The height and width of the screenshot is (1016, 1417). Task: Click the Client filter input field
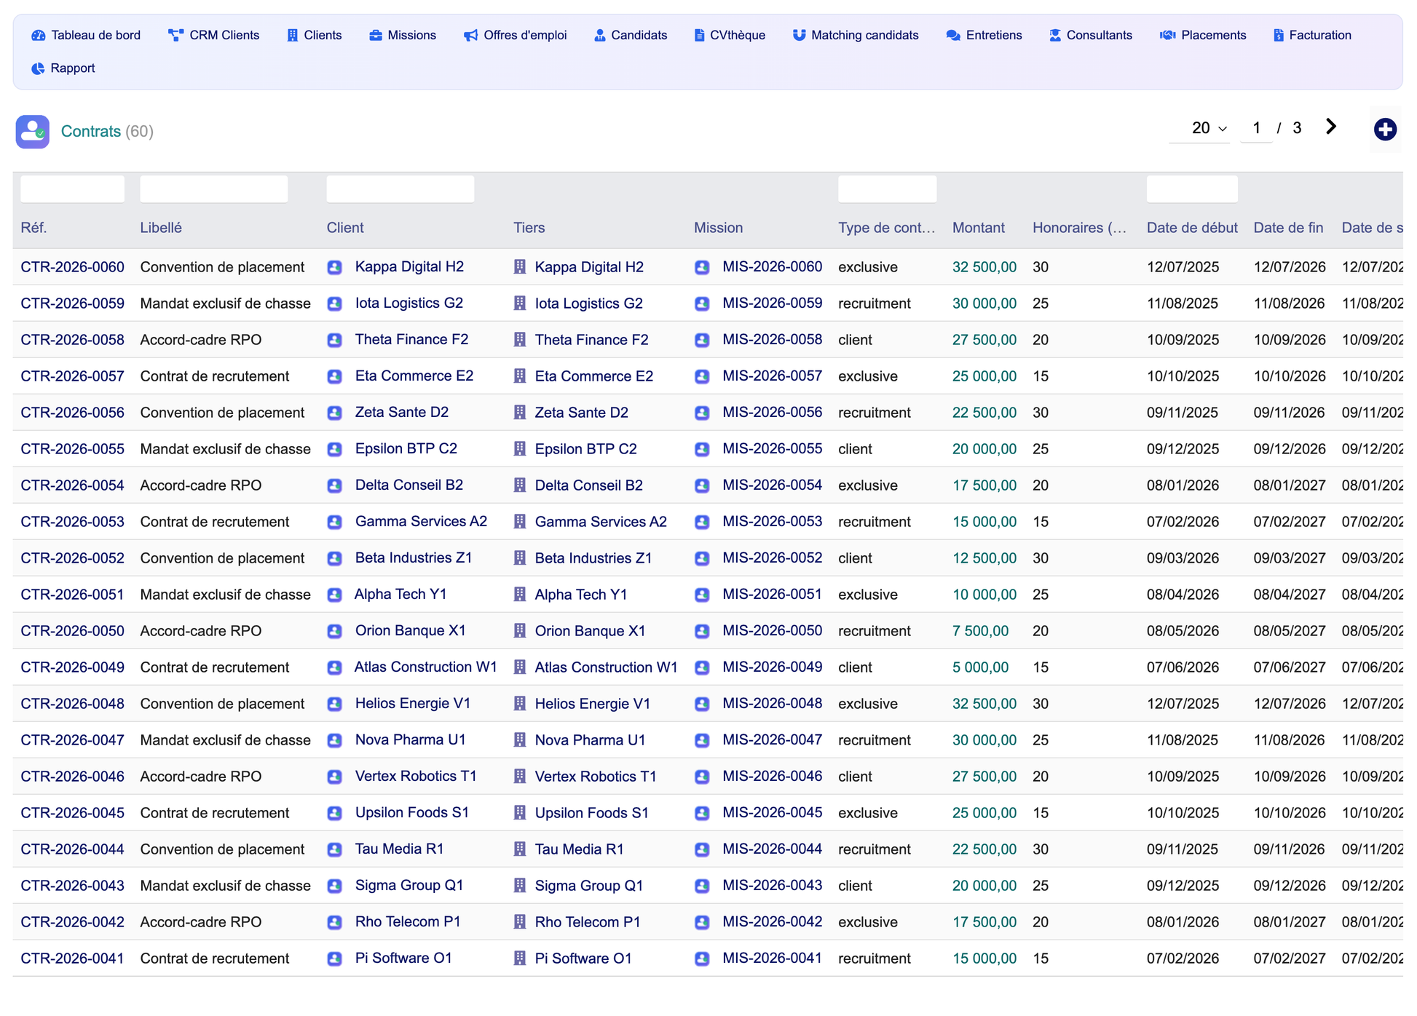click(x=400, y=189)
